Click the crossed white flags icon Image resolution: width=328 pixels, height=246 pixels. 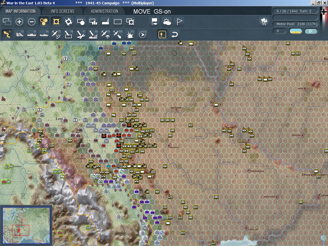pyautogui.click(x=264, y=22)
